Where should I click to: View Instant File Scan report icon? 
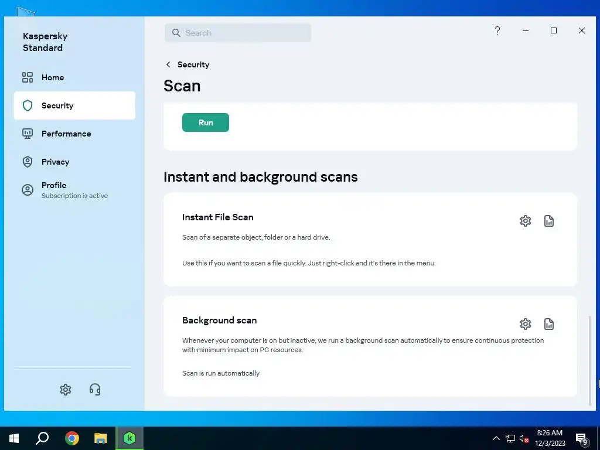tap(548, 221)
